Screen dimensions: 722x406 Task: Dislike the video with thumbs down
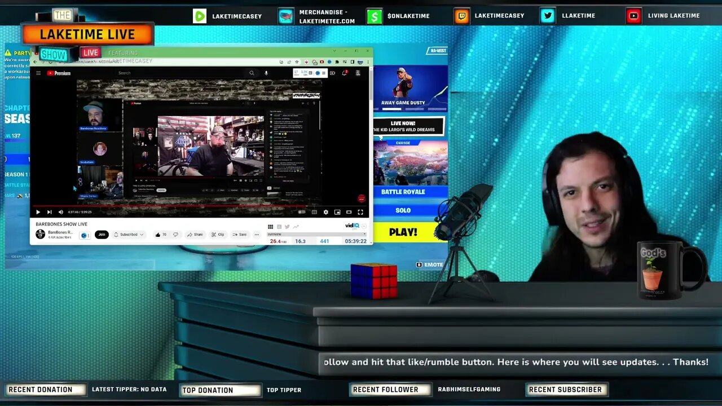[x=175, y=234]
